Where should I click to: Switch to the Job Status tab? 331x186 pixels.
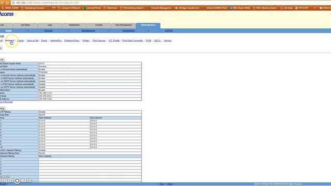point(25,25)
